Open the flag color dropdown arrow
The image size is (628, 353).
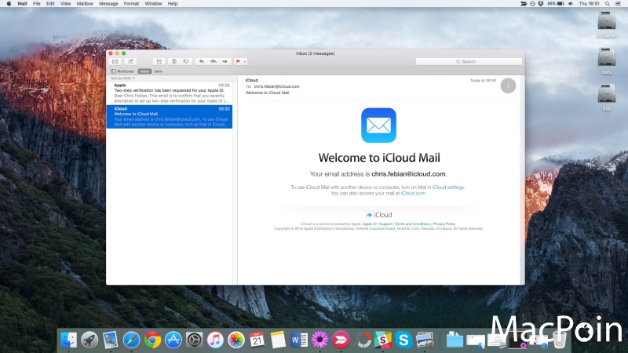pyautogui.click(x=245, y=61)
